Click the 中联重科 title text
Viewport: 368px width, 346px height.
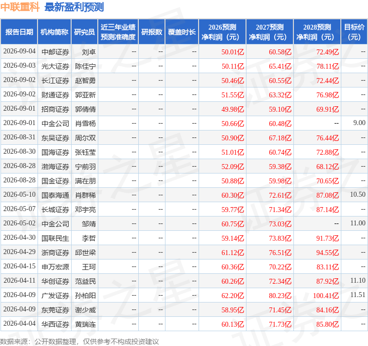[20, 7]
